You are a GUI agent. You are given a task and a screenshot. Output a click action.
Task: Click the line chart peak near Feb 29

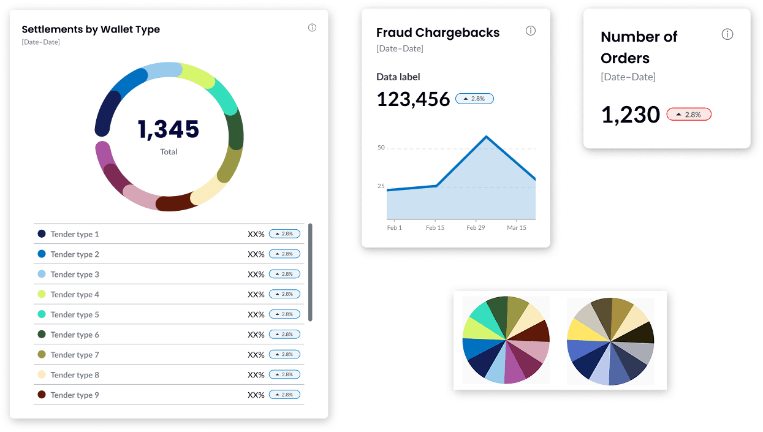coord(487,136)
